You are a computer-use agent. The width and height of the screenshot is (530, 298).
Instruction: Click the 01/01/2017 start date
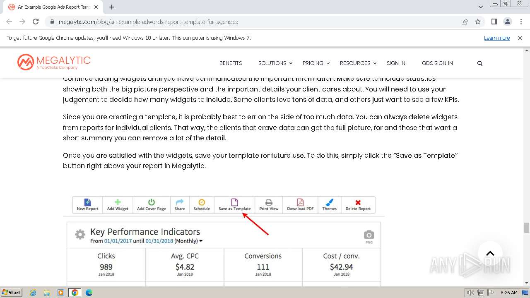tap(118, 241)
